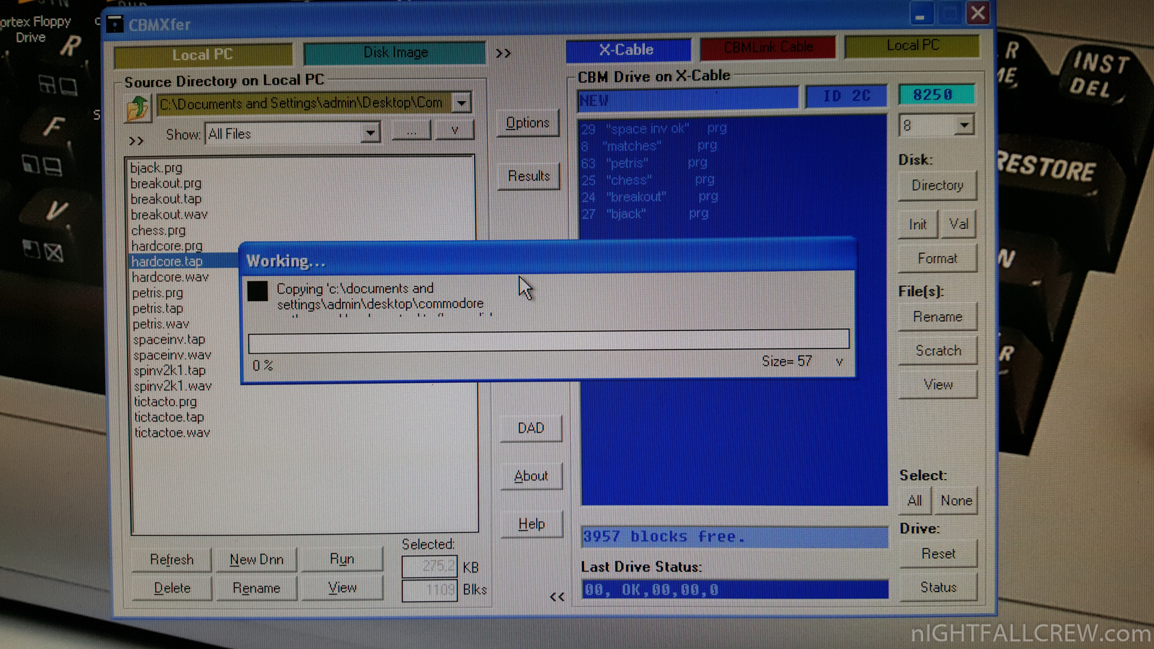Open the Show All Files dropdown
Viewport: 1154px width, 649px height.
(x=370, y=133)
